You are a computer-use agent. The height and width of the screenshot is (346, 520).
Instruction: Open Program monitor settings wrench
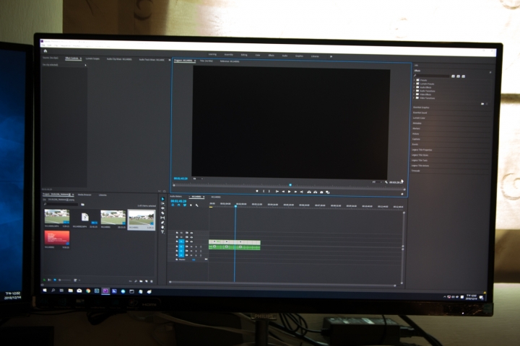coord(386,182)
